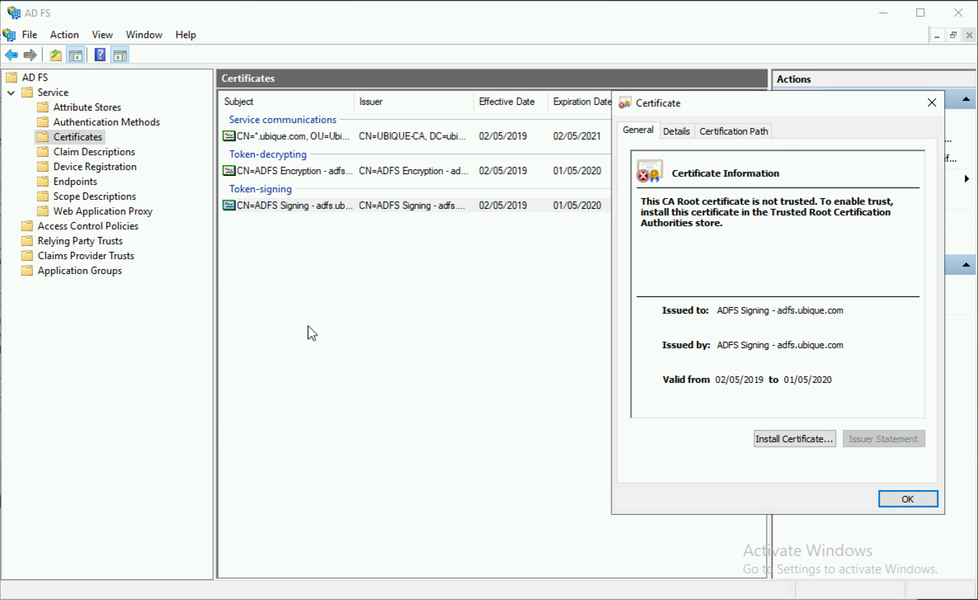Click the Token-decrypting row's 02/05/2019 effective date
This screenshot has height=600, width=978.
[x=503, y=171]
